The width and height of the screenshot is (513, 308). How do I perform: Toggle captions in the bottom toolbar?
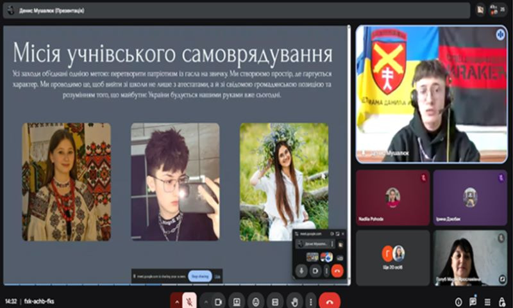tap(275, 301)
